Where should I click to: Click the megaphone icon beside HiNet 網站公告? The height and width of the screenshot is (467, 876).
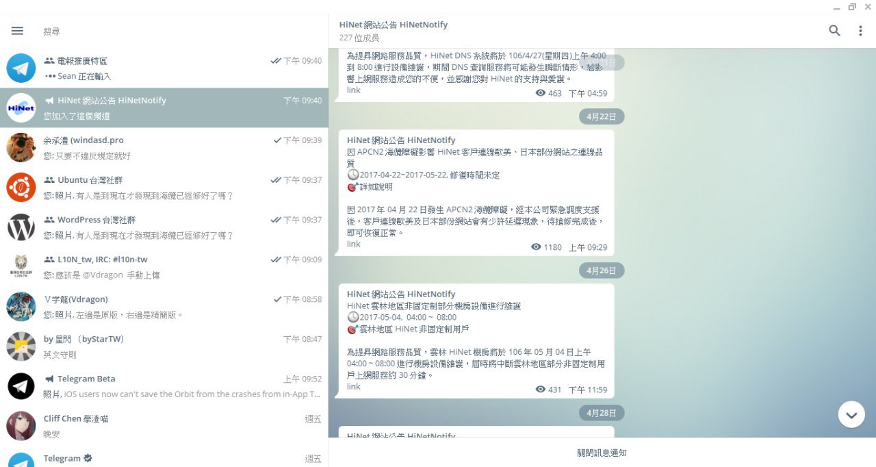tap(49, 101)
